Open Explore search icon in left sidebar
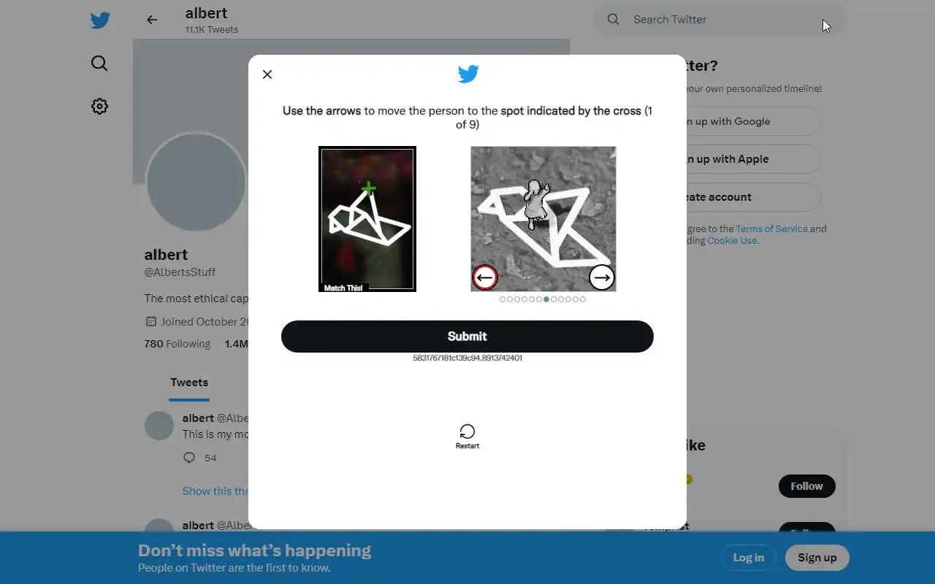 tap(99, 64)
